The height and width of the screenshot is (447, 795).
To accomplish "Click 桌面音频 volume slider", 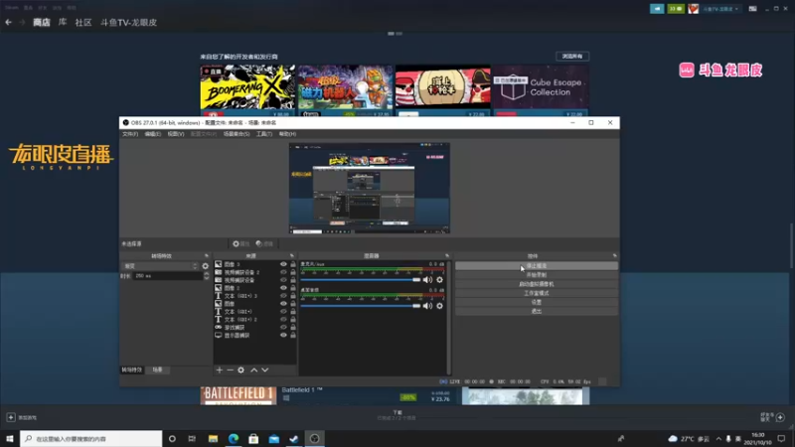I will point(361,306).
